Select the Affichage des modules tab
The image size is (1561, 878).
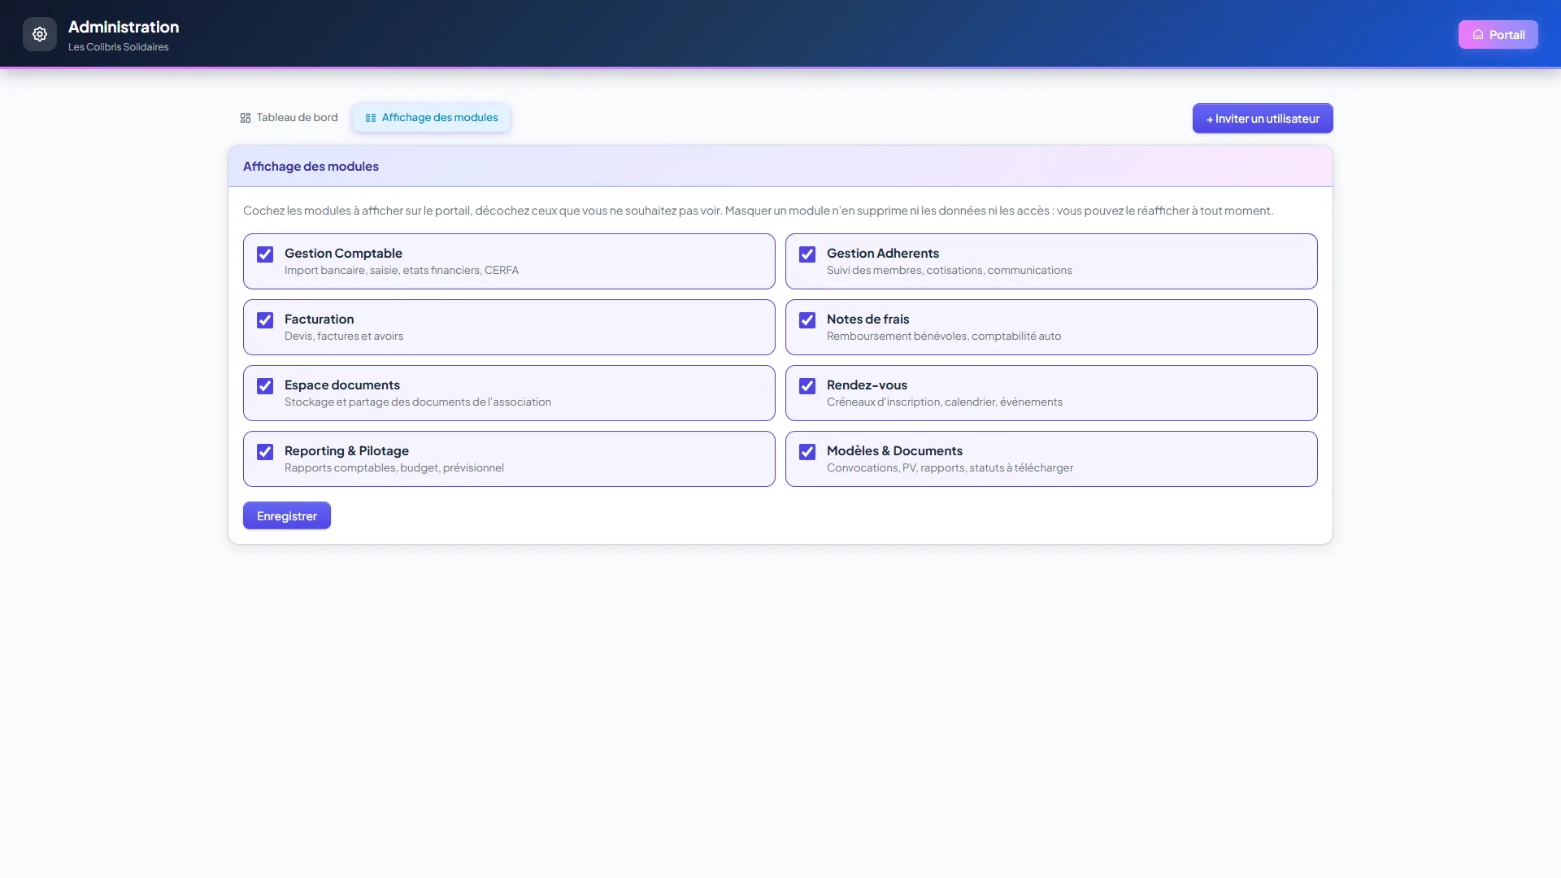(431, 118)
